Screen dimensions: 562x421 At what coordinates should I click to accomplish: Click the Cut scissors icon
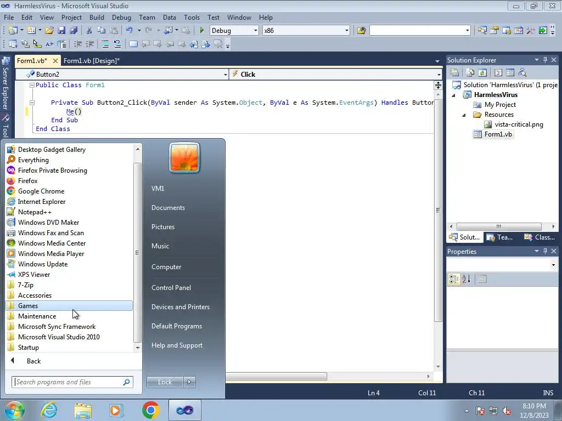click(89, 31)
